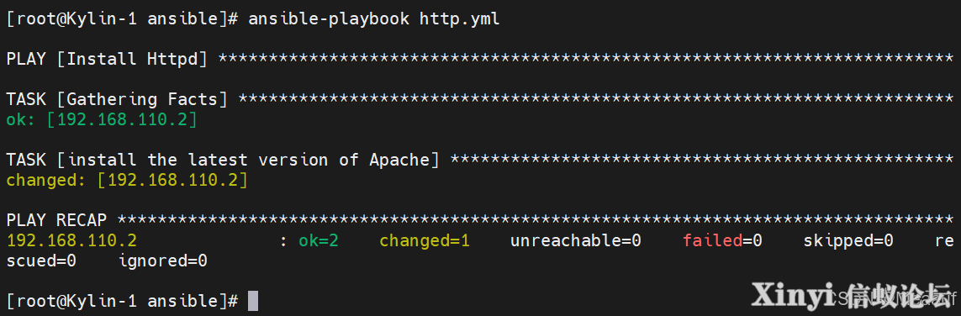Click the unreachable=0 recap value
This screenshot has height=316, width=961.
575,240
